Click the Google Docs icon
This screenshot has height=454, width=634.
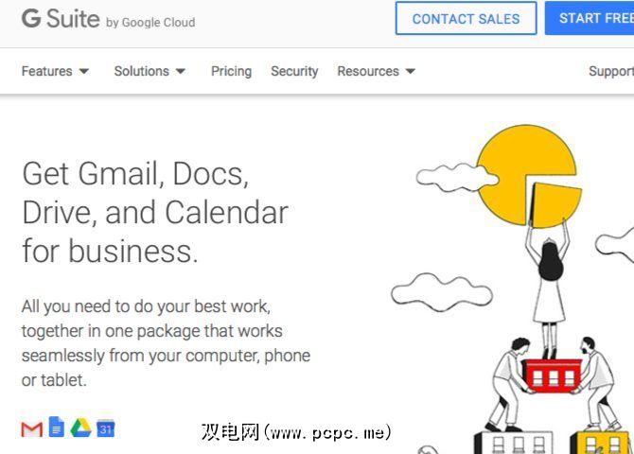pos(57,427)
